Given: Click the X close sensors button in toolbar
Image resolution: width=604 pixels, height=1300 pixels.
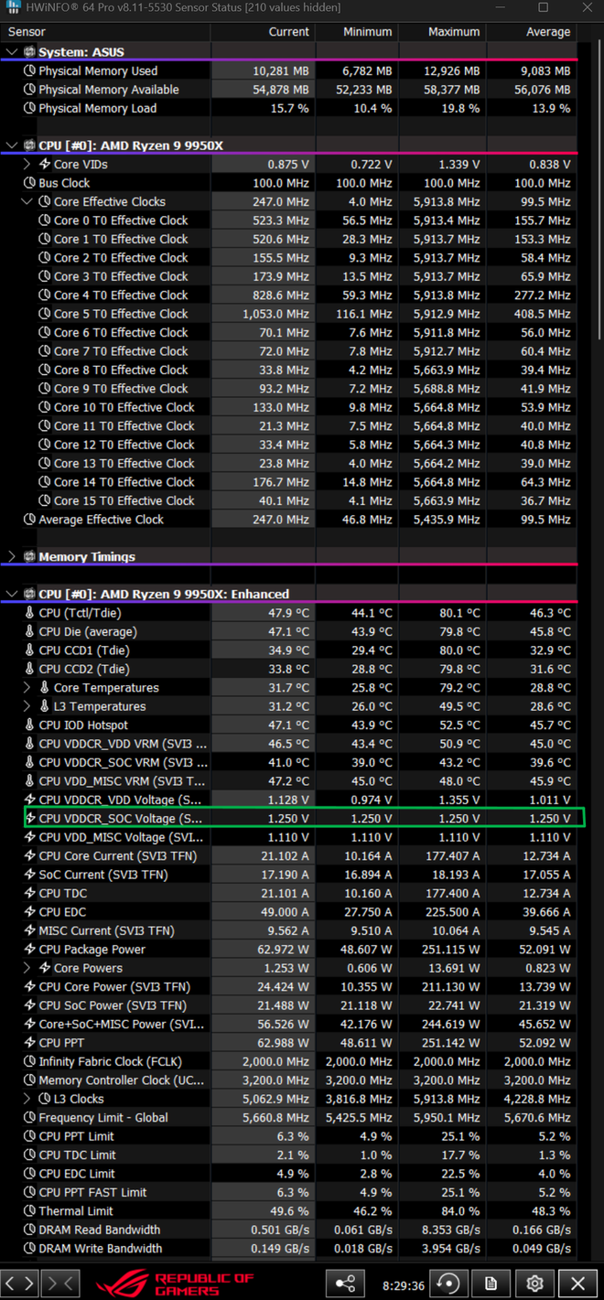Looking at the screenshot, I should pyautogui.click(x=577, y=1283).
